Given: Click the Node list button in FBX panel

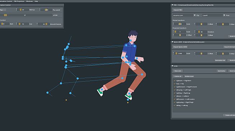Looking at the screenshot, I should pos(231,36).
